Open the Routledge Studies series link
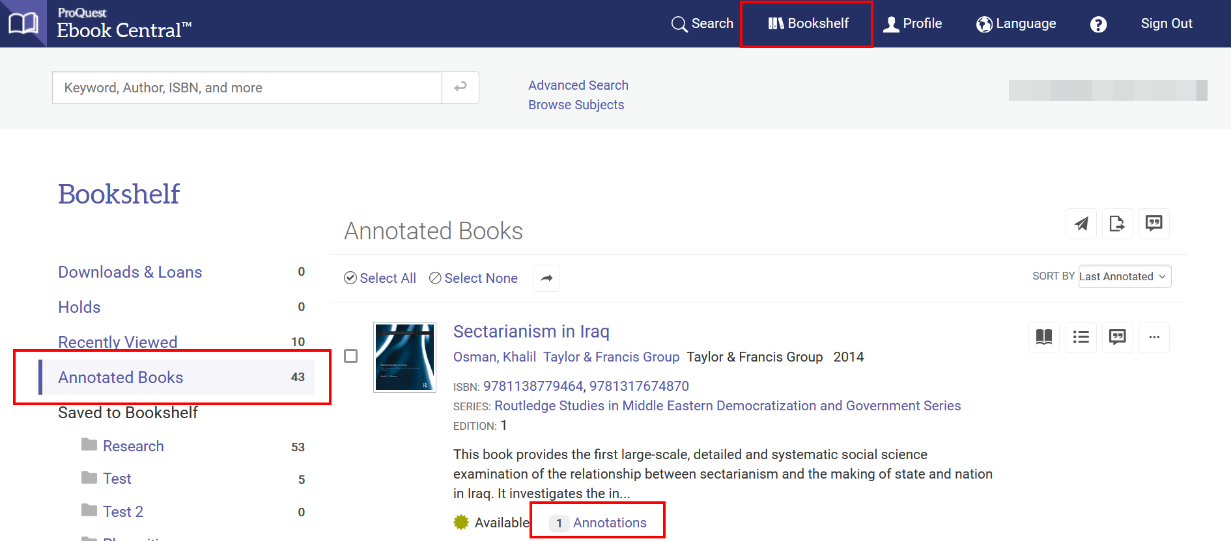Image resolution: width=1231 pixels, height=541 pixels. click(728, 406)
